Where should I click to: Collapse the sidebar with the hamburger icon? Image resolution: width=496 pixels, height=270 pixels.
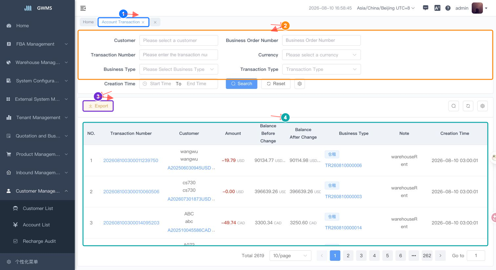click(x=83, y=8)
